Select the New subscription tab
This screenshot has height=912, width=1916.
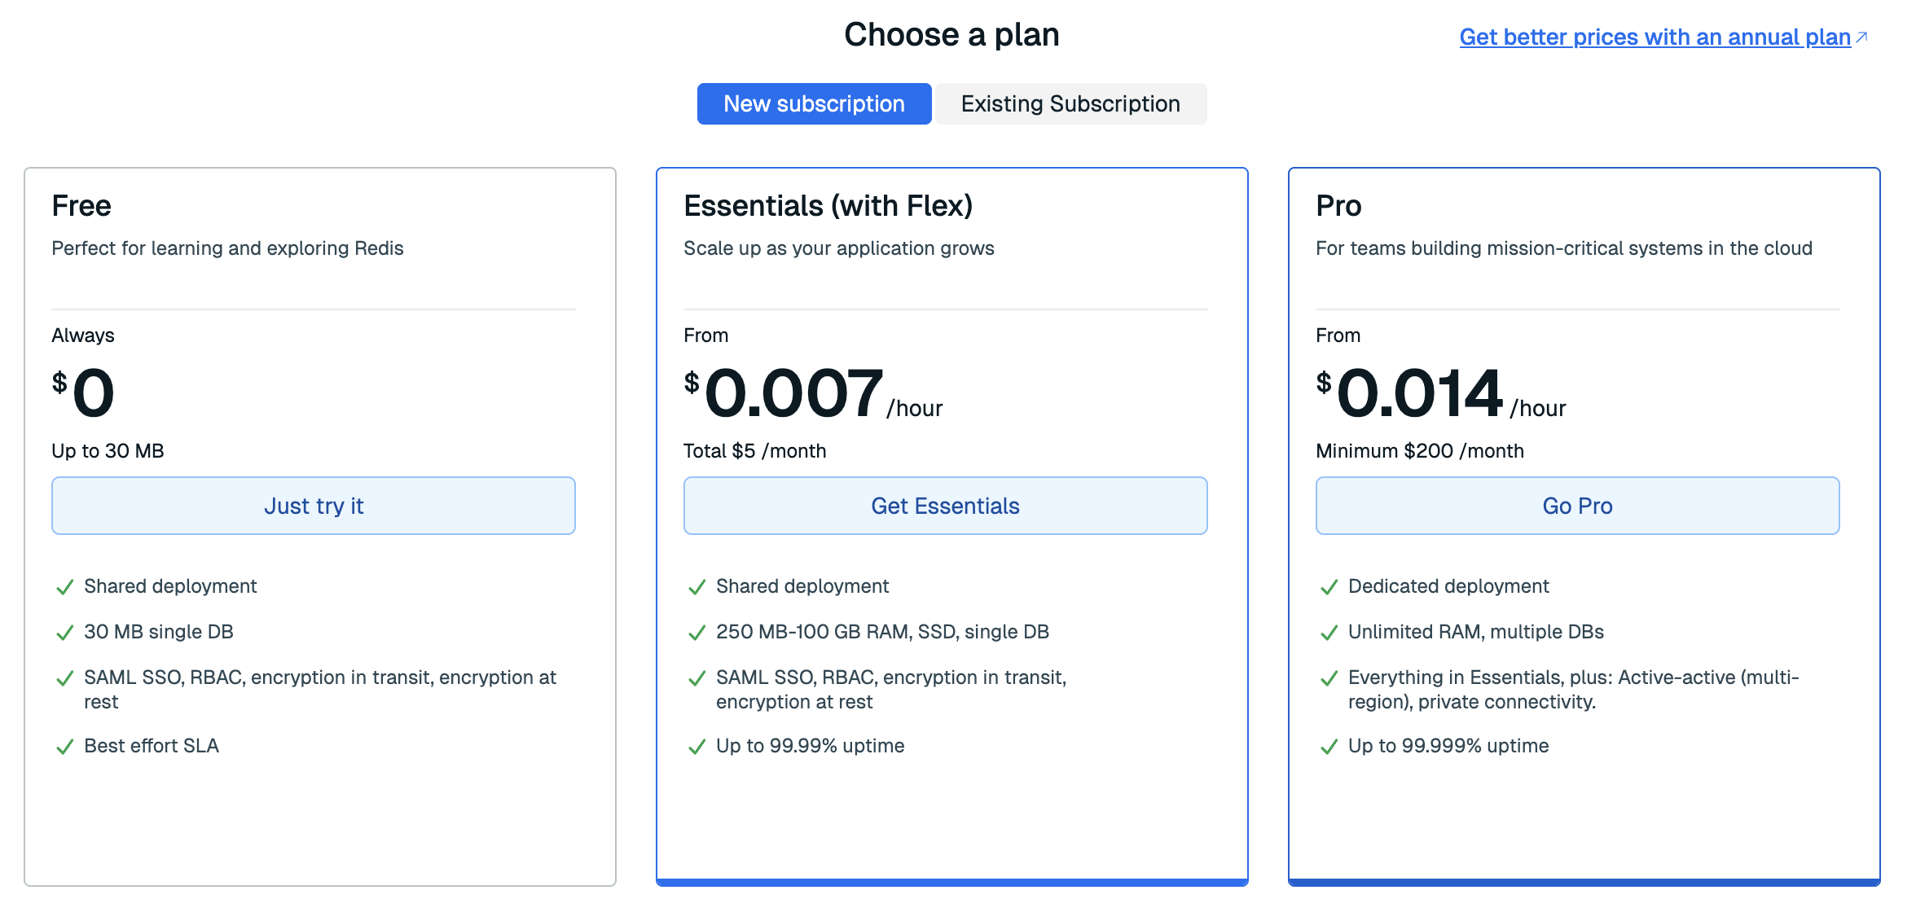coord(814,104)
